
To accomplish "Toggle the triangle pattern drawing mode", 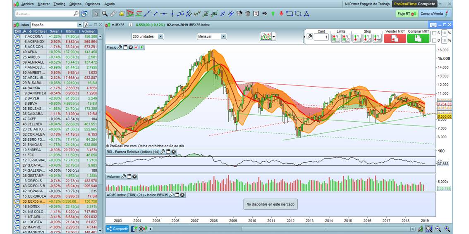I will tap(130, 14).
